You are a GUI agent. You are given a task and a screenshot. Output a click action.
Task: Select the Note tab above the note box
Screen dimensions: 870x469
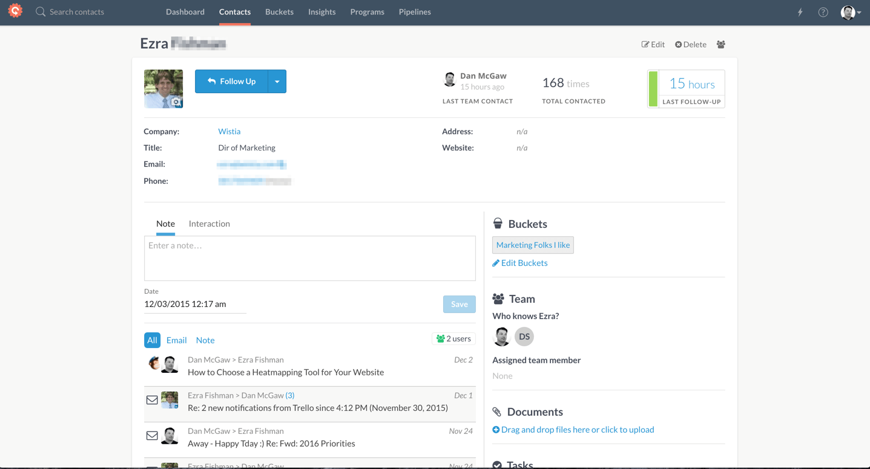click(x=165, y=224)
